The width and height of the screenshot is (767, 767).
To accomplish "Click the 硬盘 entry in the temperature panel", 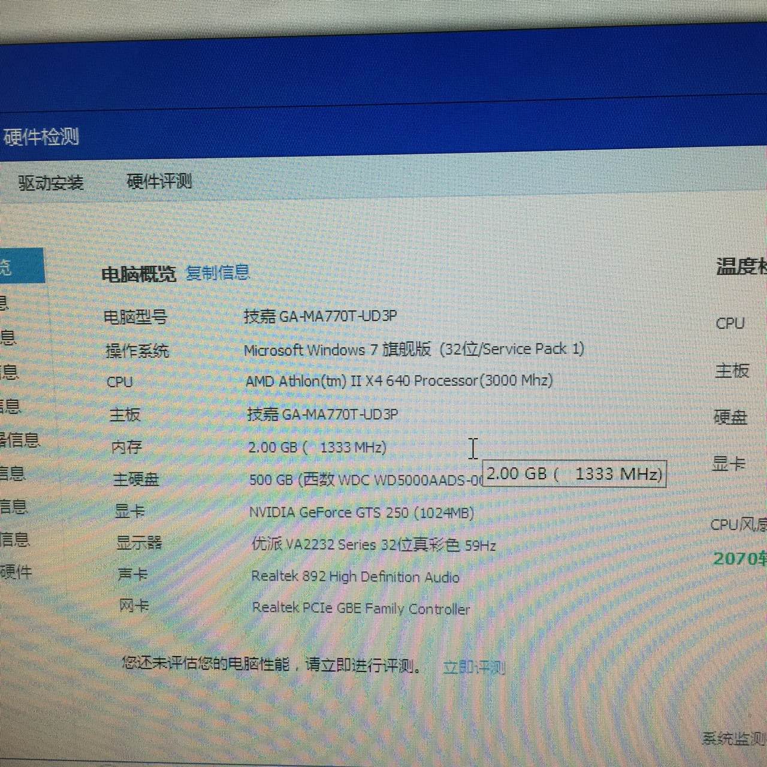I will coord(730,417).
